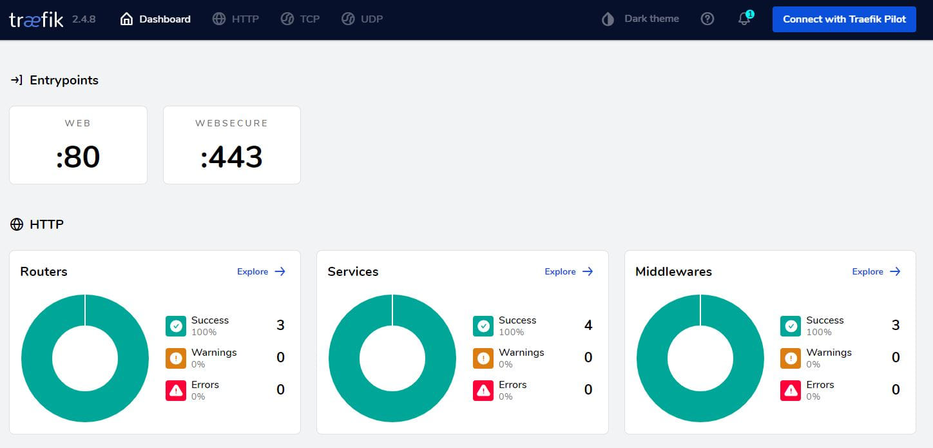Switch to the Dashboard tab
Screen dimensions: 933x448
(155, 19)
